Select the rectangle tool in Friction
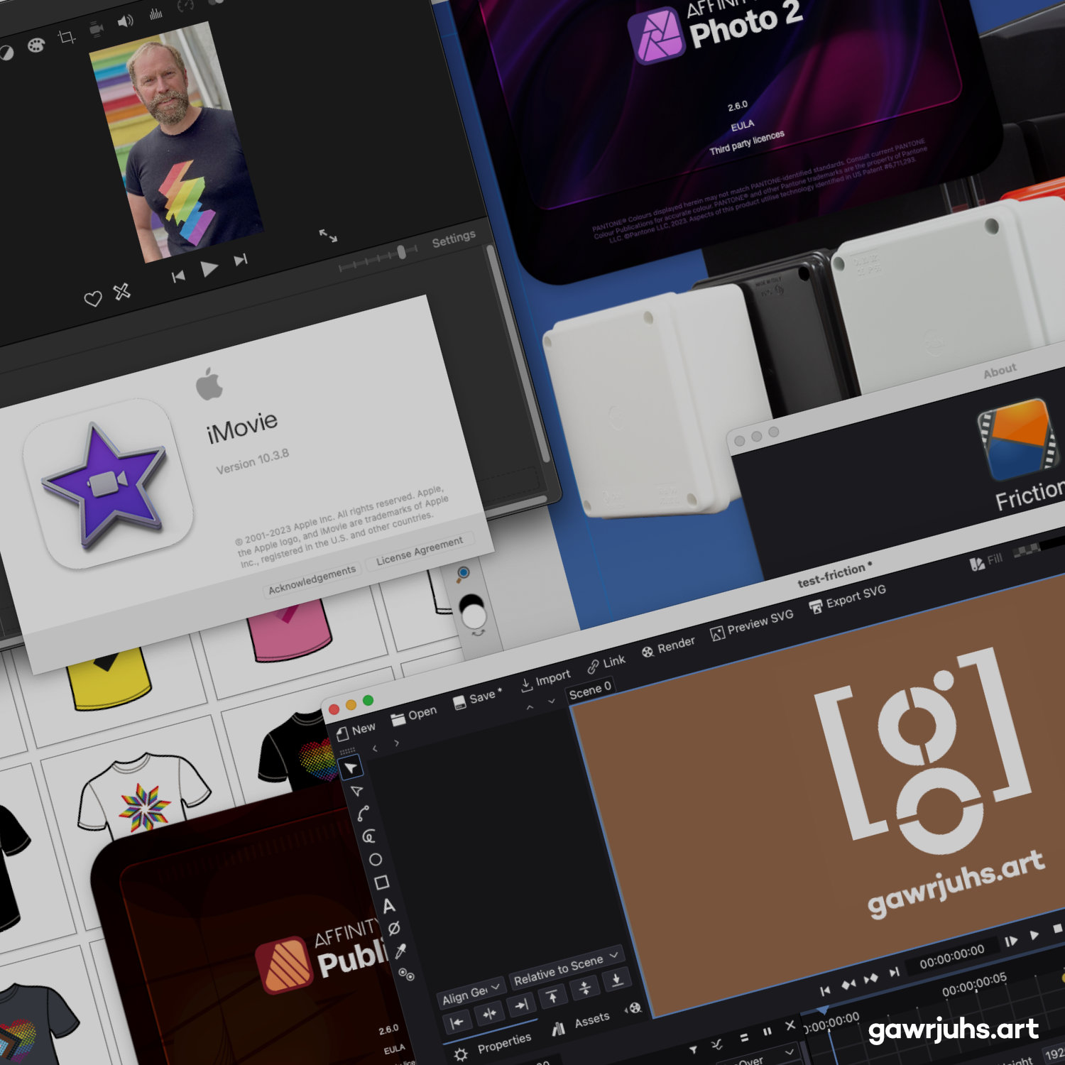Screen dimensions: 1065x1065 (x=381, y=883)
